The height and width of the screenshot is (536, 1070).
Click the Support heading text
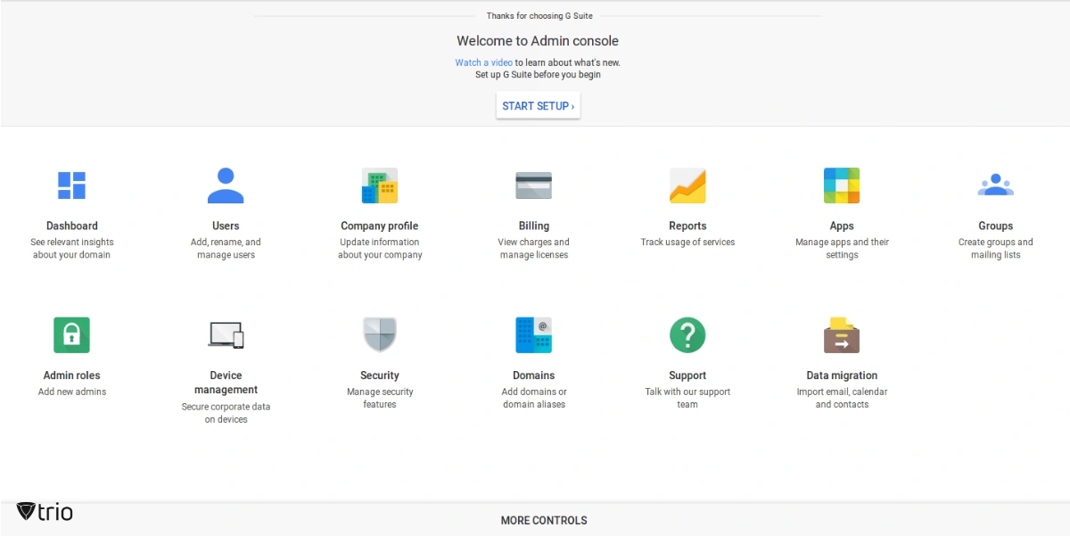pyautogui.click(x=687, y=376)
